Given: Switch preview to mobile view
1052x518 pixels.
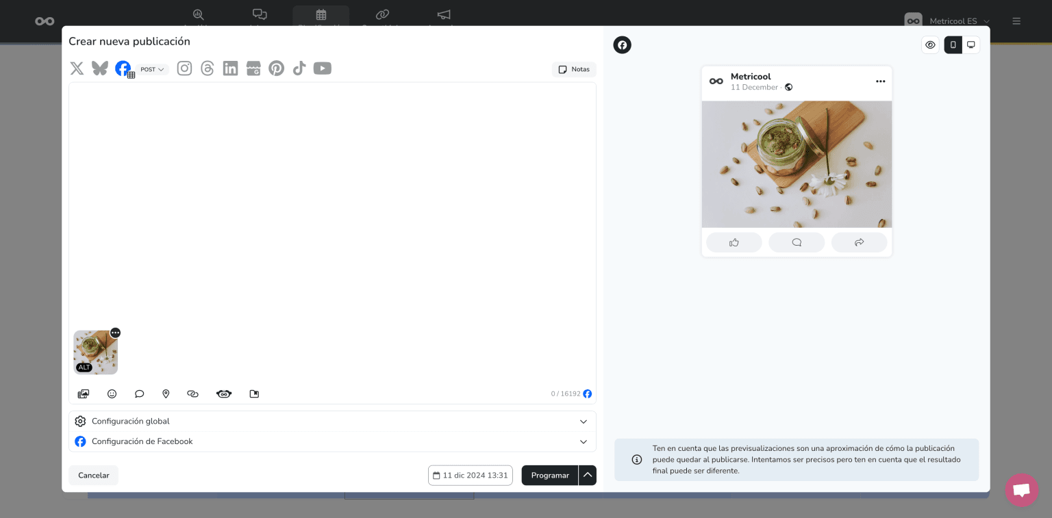Looking at the screenshot, I should coord(953,44).
